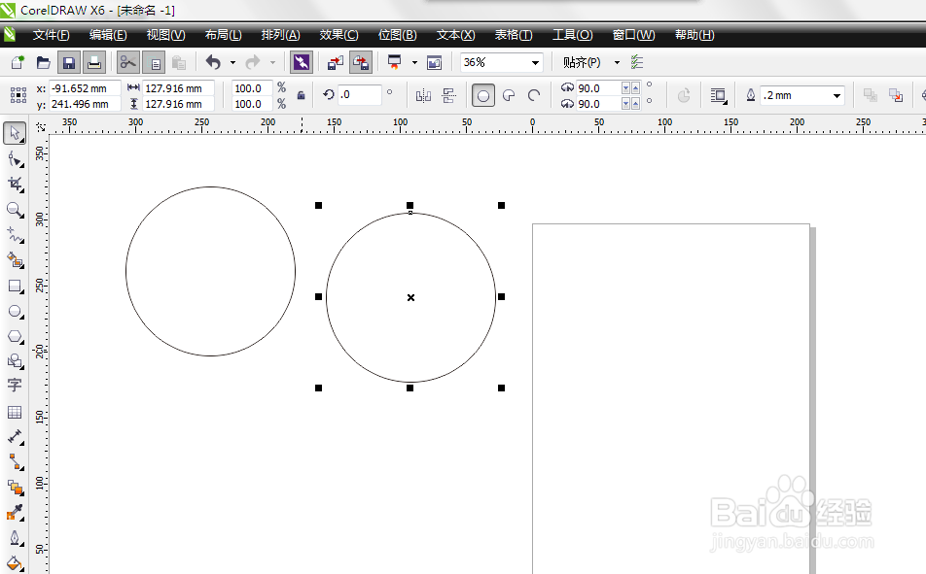Screen dimensions: 926x574
Task: Click the selected circle's center X marker
Action: (x=411, y=297)
